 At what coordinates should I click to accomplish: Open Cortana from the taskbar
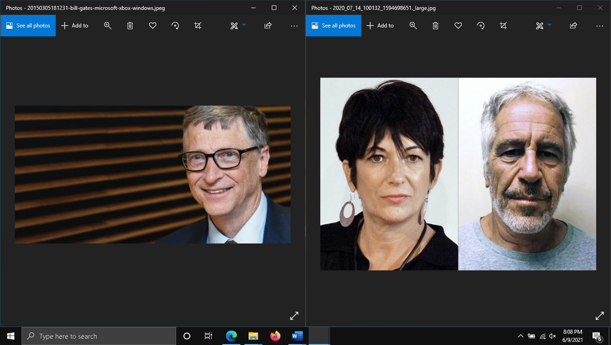pos(187,336)
